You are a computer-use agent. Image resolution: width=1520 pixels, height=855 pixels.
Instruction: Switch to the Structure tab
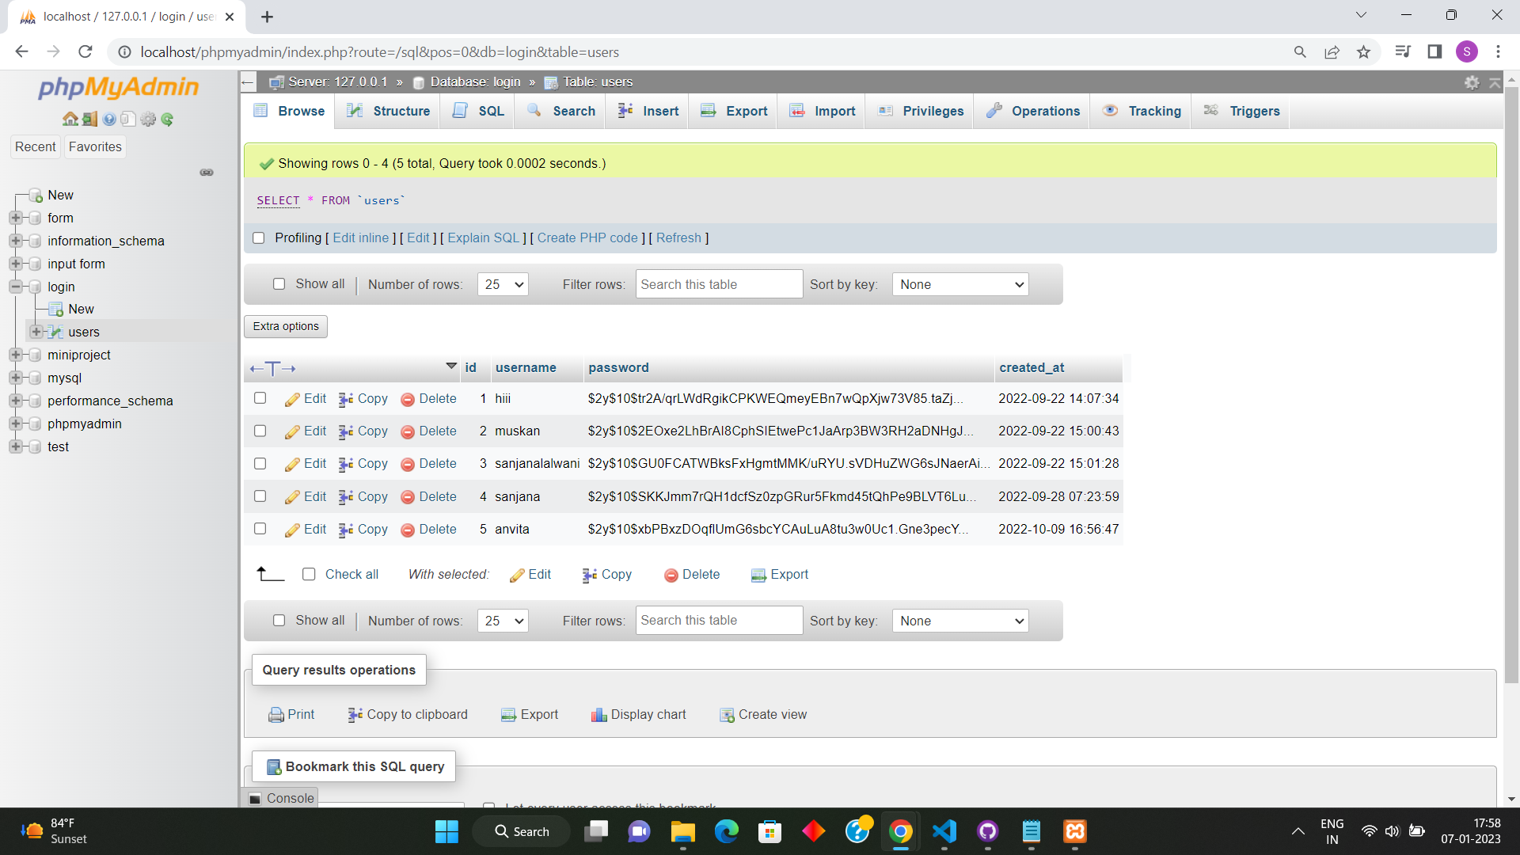coord(389,112)
